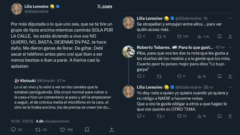The height and width of the screenshot is (135, 240).
Task: Open the @lilialemoine handle in main tweet
Action: [37, 11]
